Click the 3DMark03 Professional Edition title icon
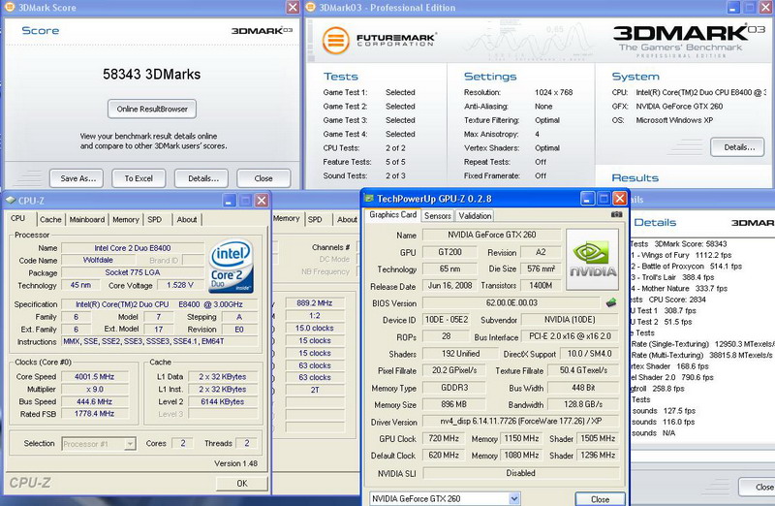 coord(310,7)
